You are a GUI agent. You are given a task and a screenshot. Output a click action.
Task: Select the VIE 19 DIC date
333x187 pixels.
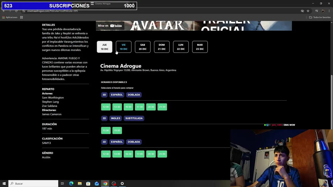[124, 47]
